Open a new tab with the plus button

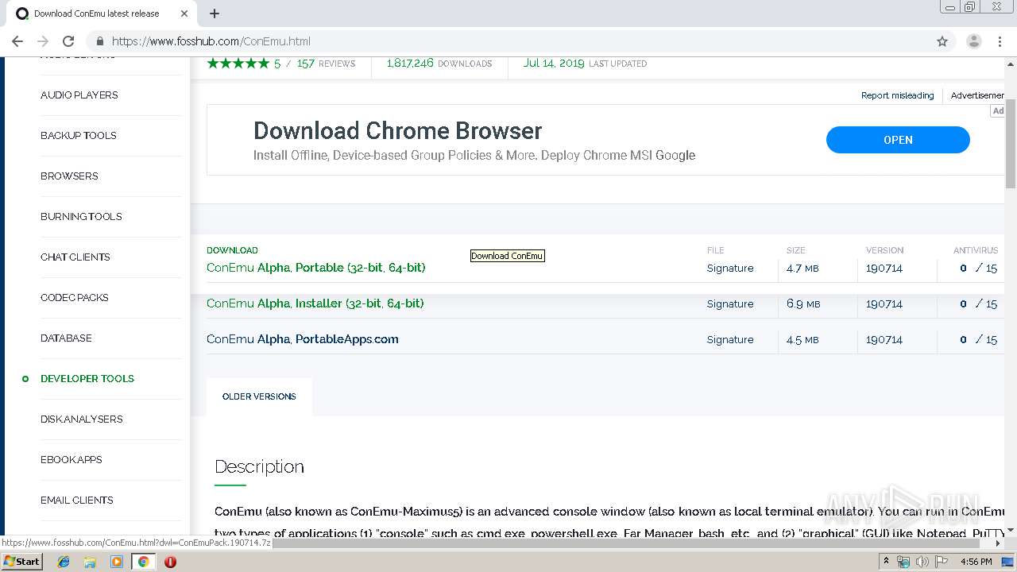(215, 14)
